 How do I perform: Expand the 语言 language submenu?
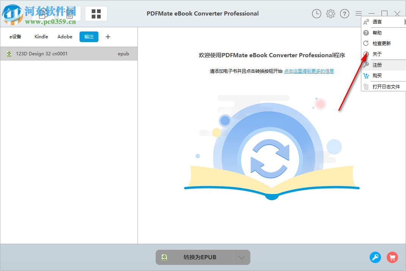point(377,22)
